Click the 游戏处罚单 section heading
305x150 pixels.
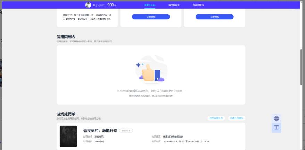[x=66, y=114]
